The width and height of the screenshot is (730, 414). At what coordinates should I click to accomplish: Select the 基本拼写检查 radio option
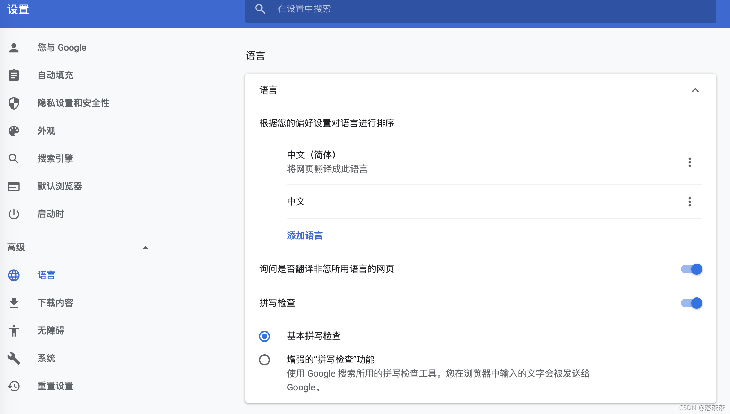click(x=265, y=336)
